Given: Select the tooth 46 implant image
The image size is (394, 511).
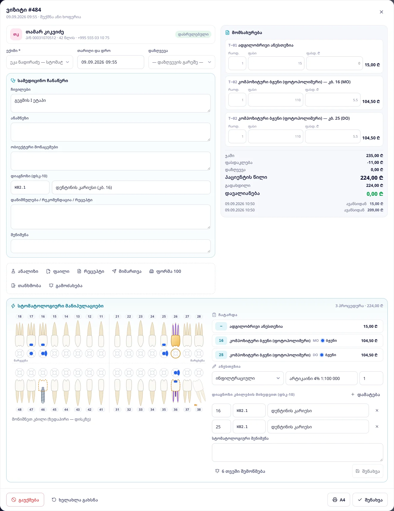Looking at the screenshot, I should point(43,391).
